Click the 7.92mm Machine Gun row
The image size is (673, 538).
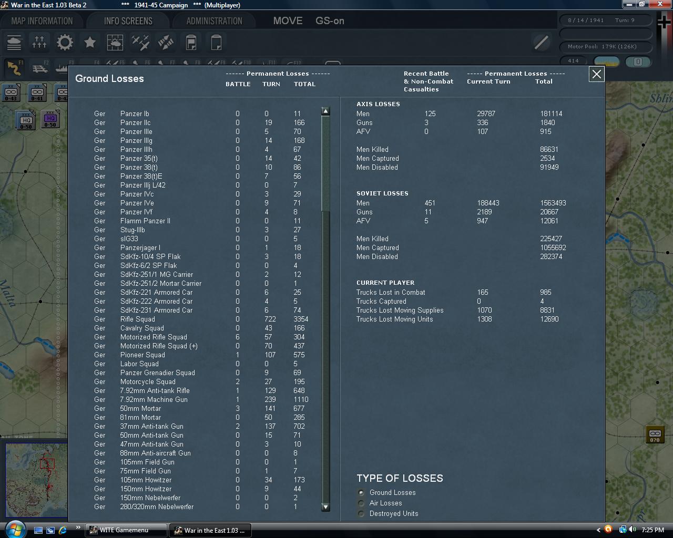[x=202, y=399]
